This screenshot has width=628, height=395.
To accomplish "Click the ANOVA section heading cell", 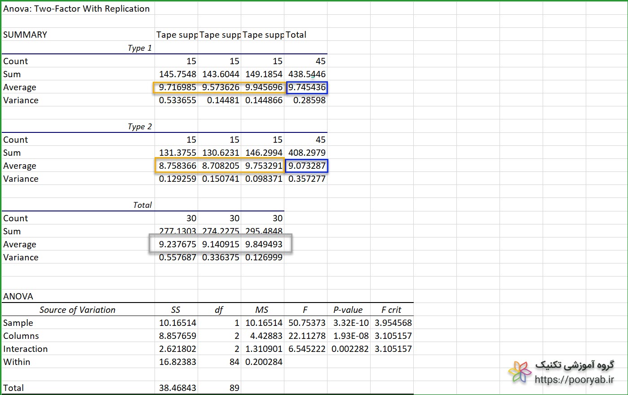I will tap(18, 297).
